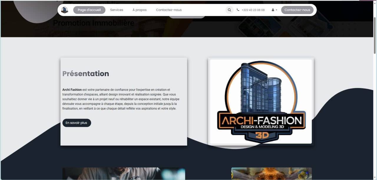Screen dimensions: 377x180
Task: Click the Présentation heading
Action: tap(86, 74)
